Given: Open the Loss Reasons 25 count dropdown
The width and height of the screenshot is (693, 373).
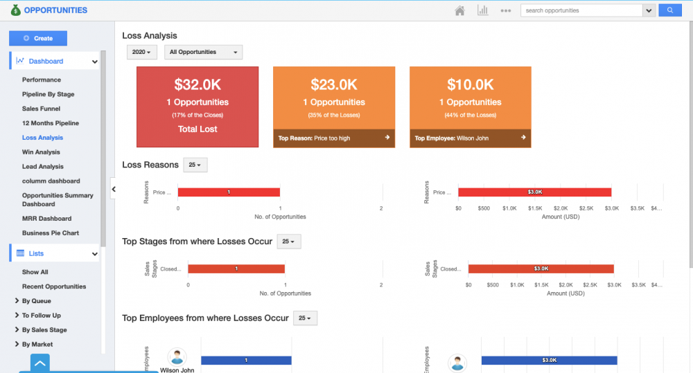Looking at the screenshot, I should click(195, 165).
